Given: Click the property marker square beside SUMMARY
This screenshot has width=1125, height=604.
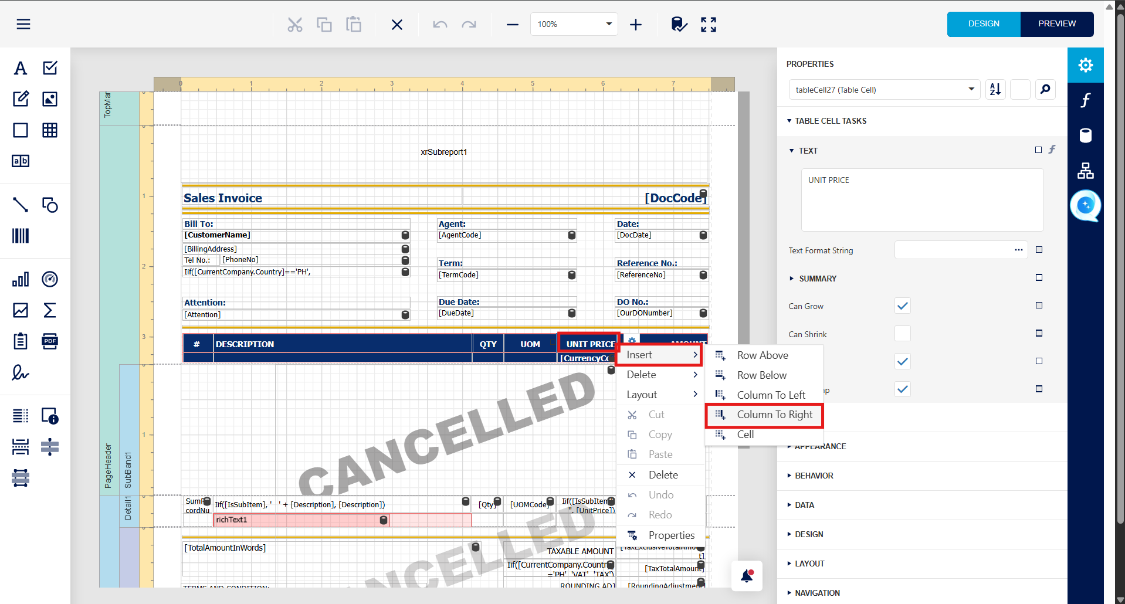Looking at the screenshot, I should click(x=1039, y=277).
